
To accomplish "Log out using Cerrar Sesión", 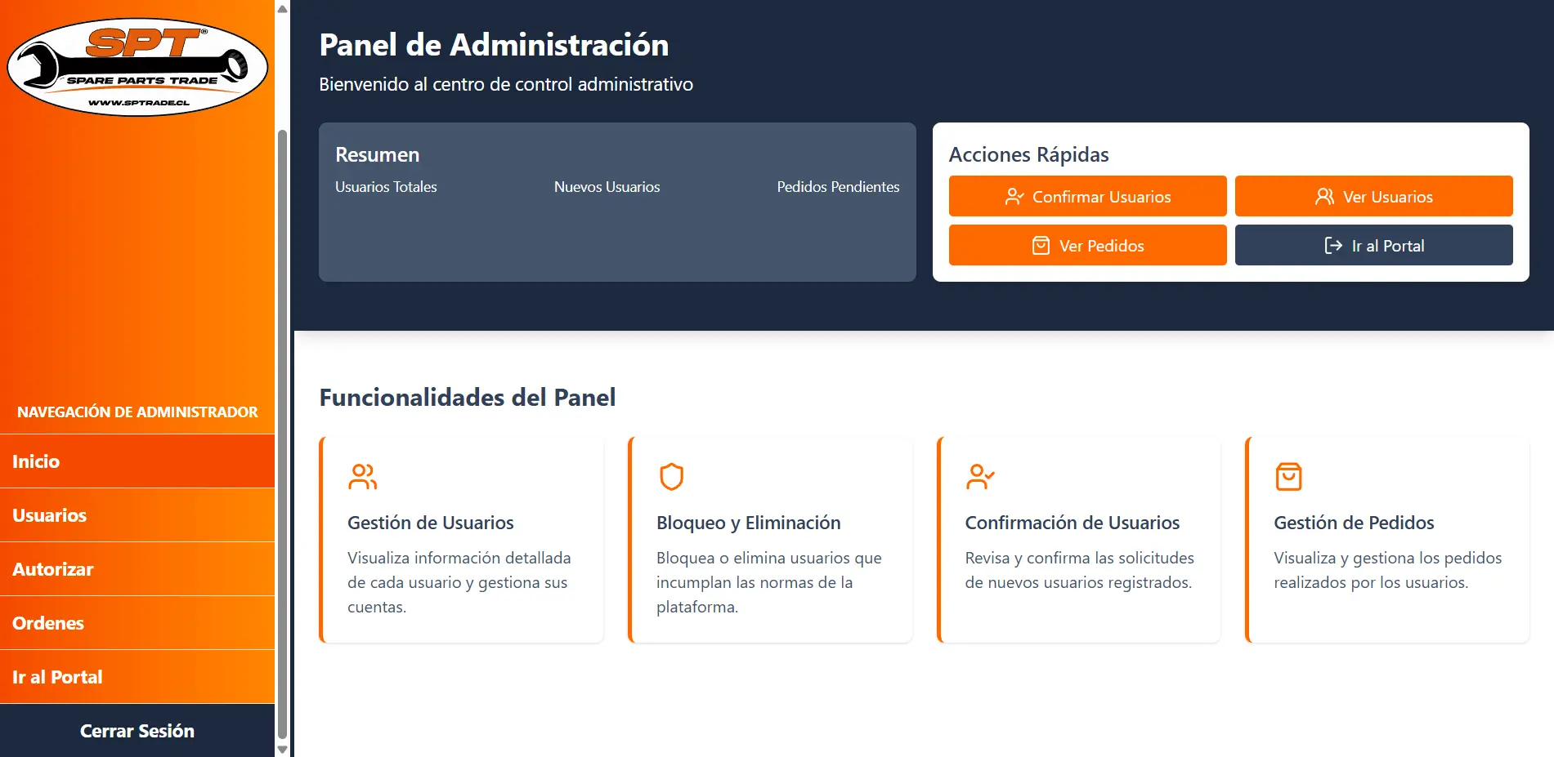I will tap(137, 731).
